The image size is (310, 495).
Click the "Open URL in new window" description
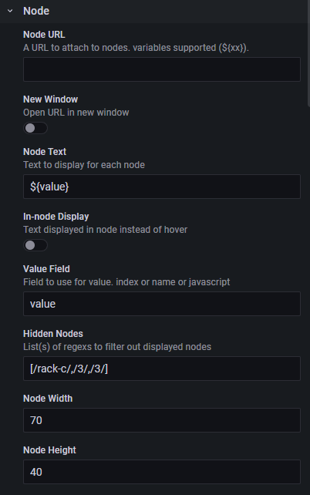click(76, 113)
